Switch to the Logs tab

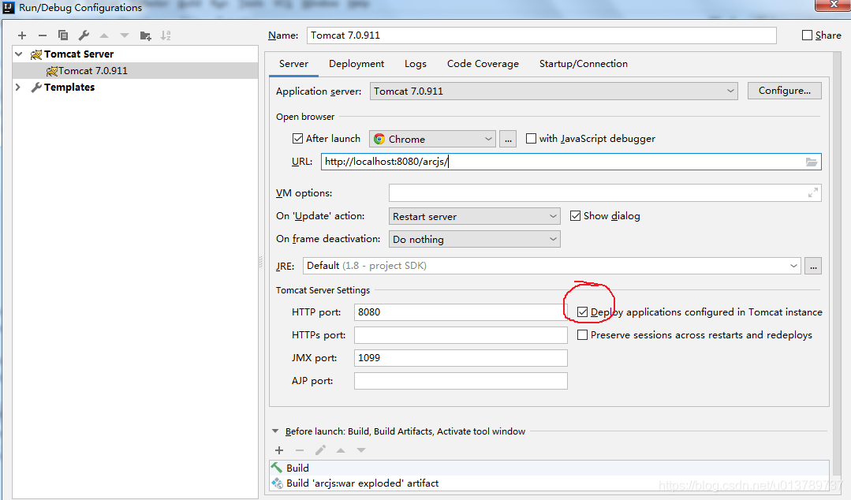tap(415, 64)
